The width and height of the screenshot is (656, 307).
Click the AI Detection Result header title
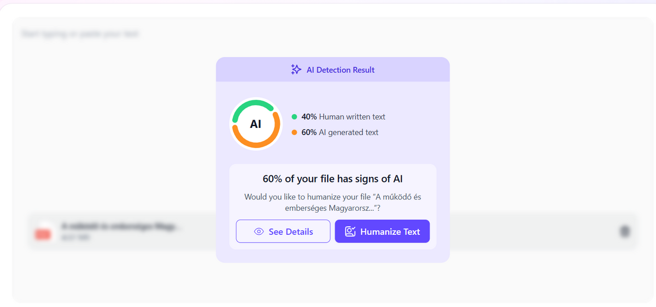(x=341, y=70)
